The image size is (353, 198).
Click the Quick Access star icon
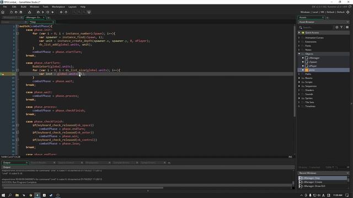(x=303, y=33)
